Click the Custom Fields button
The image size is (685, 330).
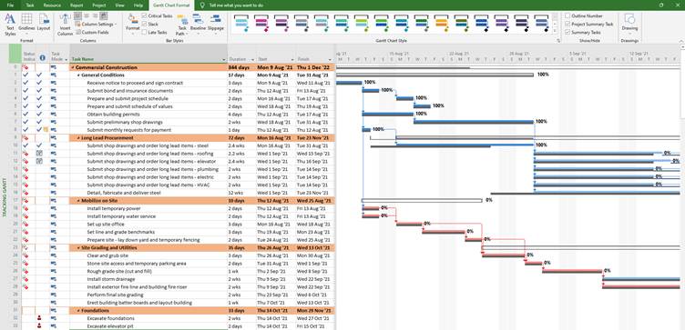tap(92, 32)
